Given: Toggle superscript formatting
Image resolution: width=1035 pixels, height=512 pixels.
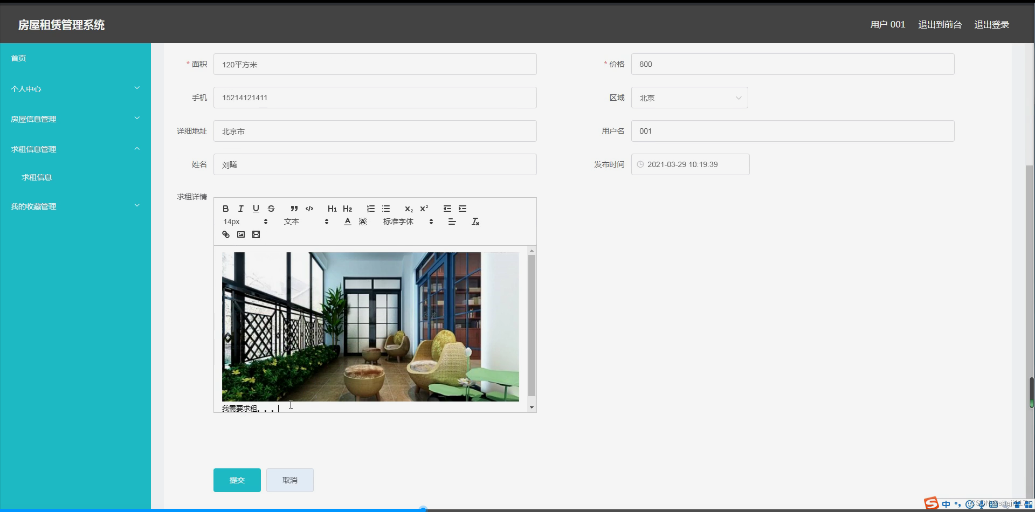Looking at the screenshot, I should pos(424,209).
